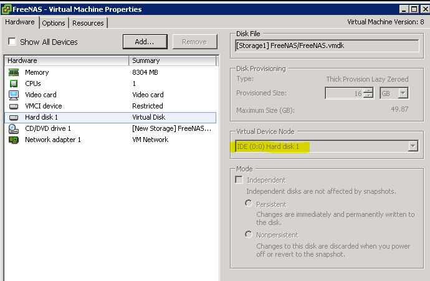Minimize the Virtual Machine Properties window
This screenshot has width=430, height=281.
[x=403, y=9]
